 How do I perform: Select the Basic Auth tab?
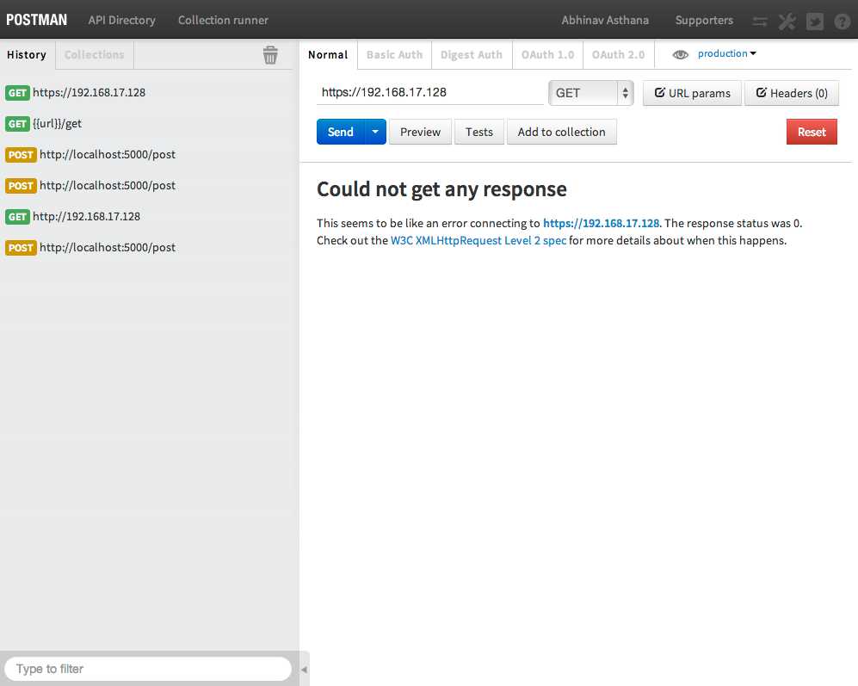pos(394,55)
